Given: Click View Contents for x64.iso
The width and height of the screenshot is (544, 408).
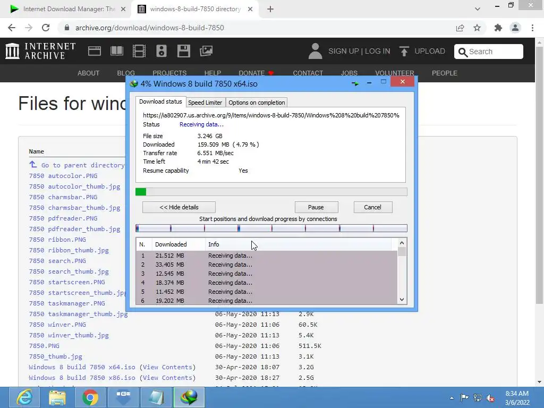Looking at the screenshot, I should (167, 367).
